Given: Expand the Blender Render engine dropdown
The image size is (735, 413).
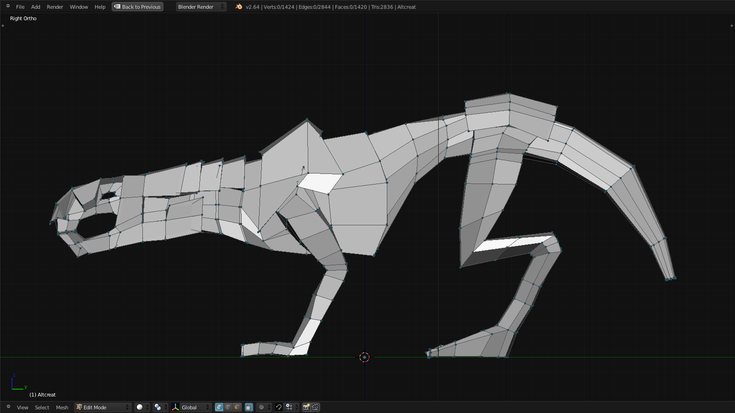Looking at the screenshot, I should tap(201, 7).
